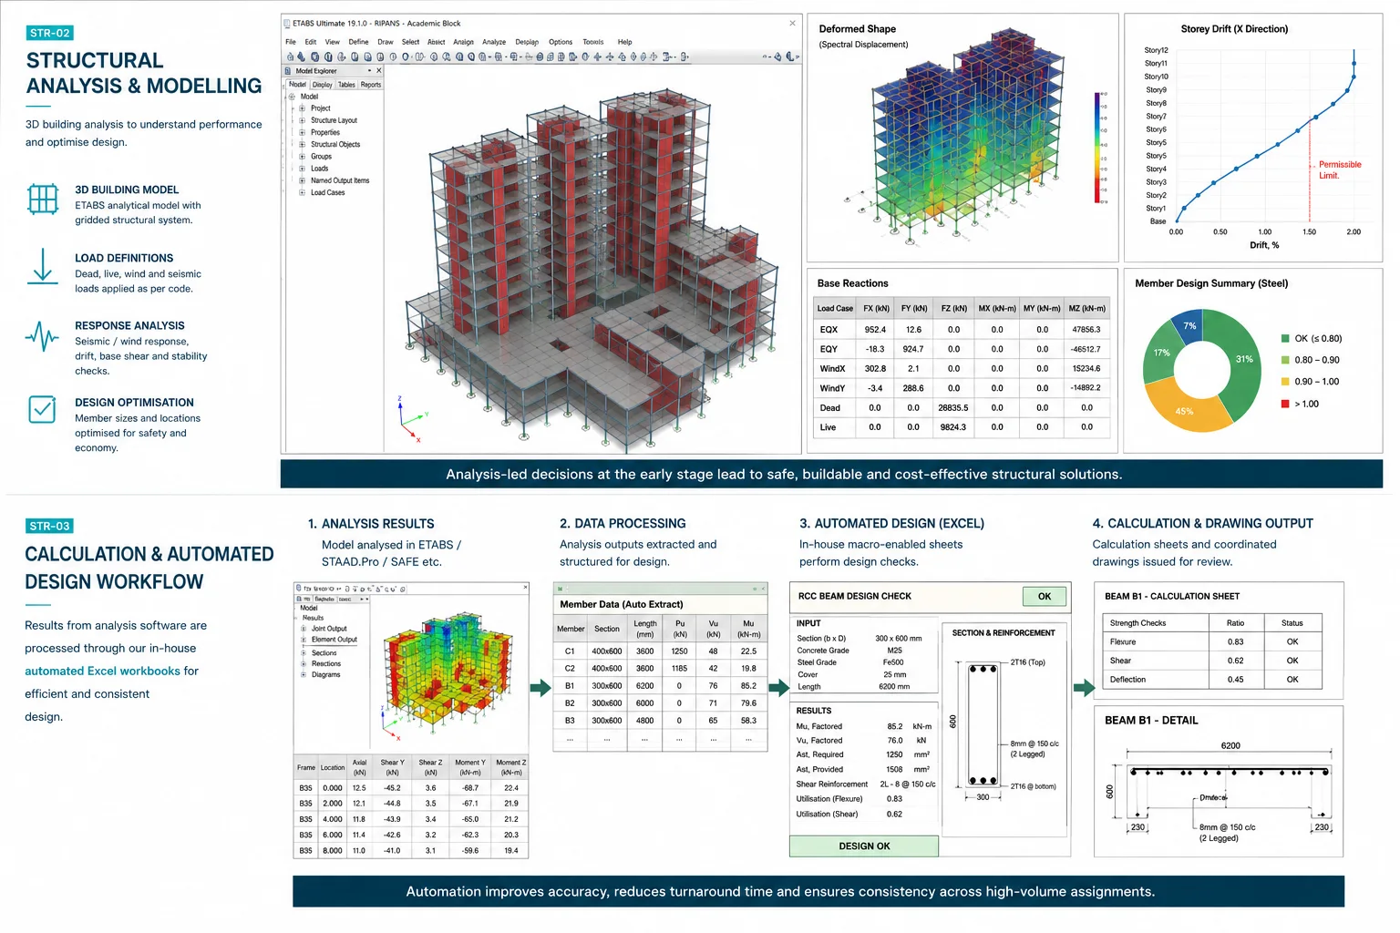Expand Joint Output in the results tree
The width and height of the screenshot is (1400, 933).
304,629
